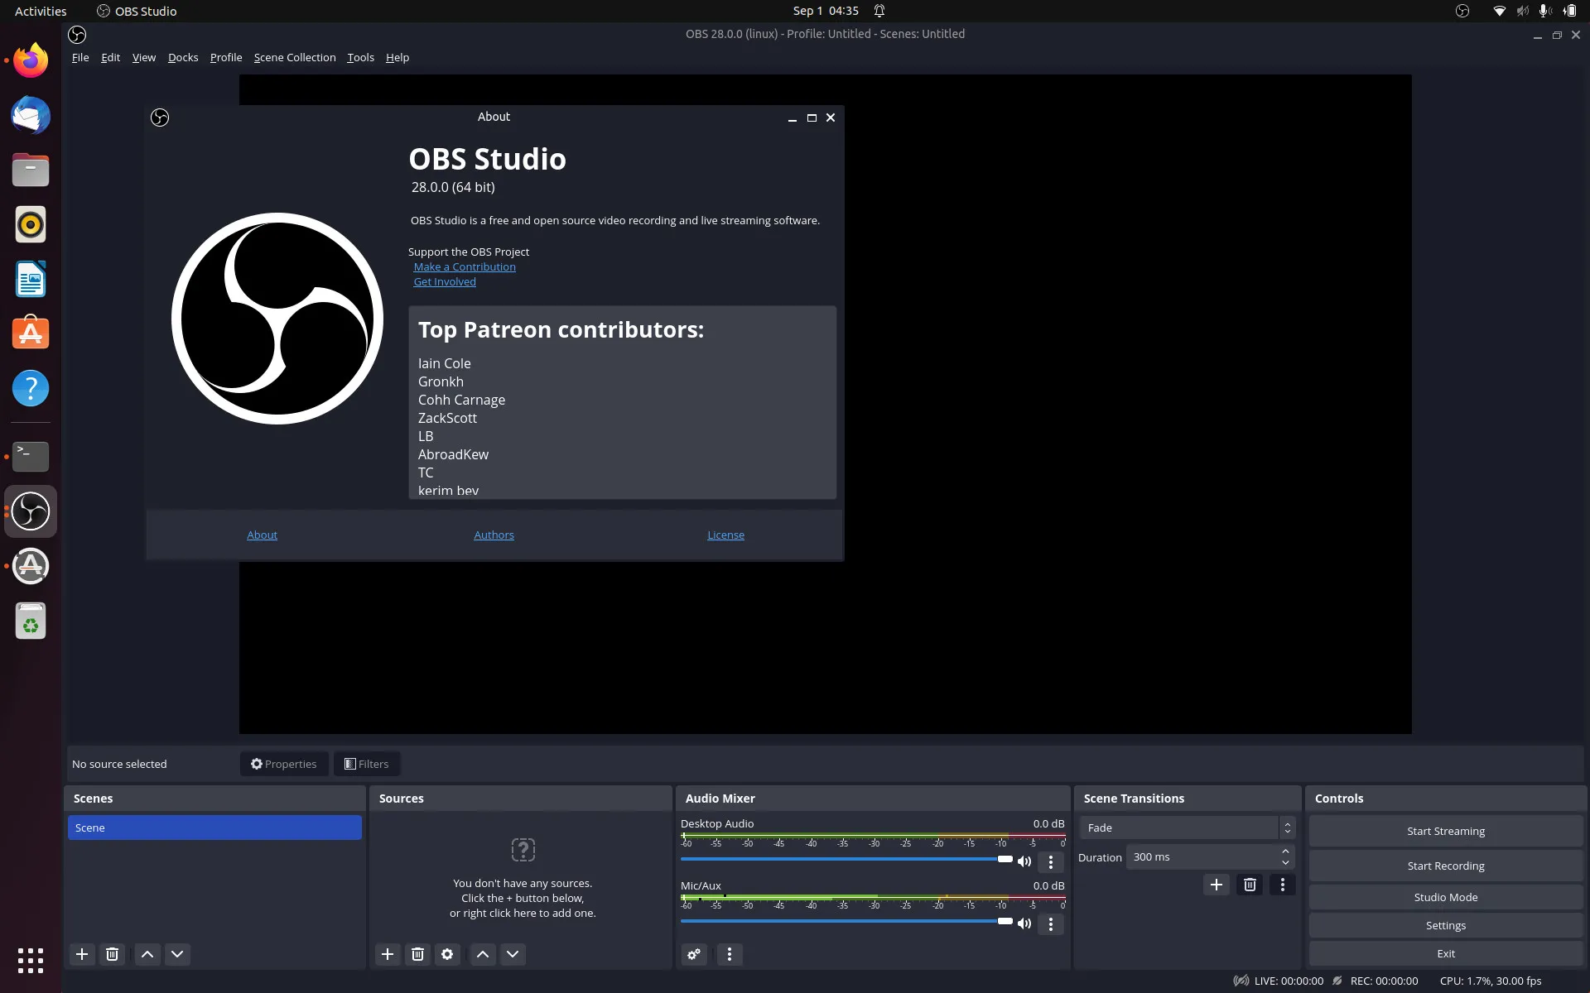Image resolution: width=1590 pixels, height=993 pixels.
Task: Select the About dialog close button
Action: point(830,117)
